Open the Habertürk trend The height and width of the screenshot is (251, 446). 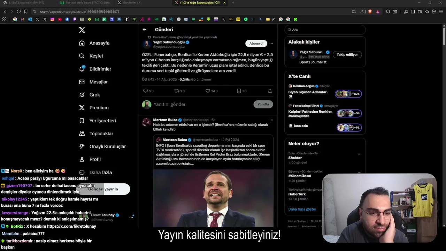297,194
